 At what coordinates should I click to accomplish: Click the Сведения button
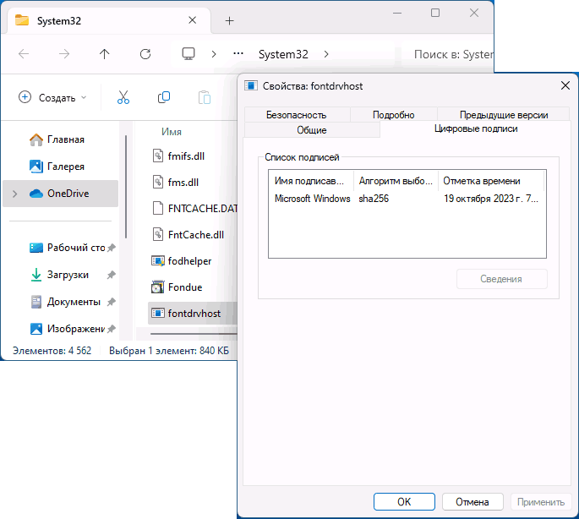pyautogui.click(x=501, y=279)
